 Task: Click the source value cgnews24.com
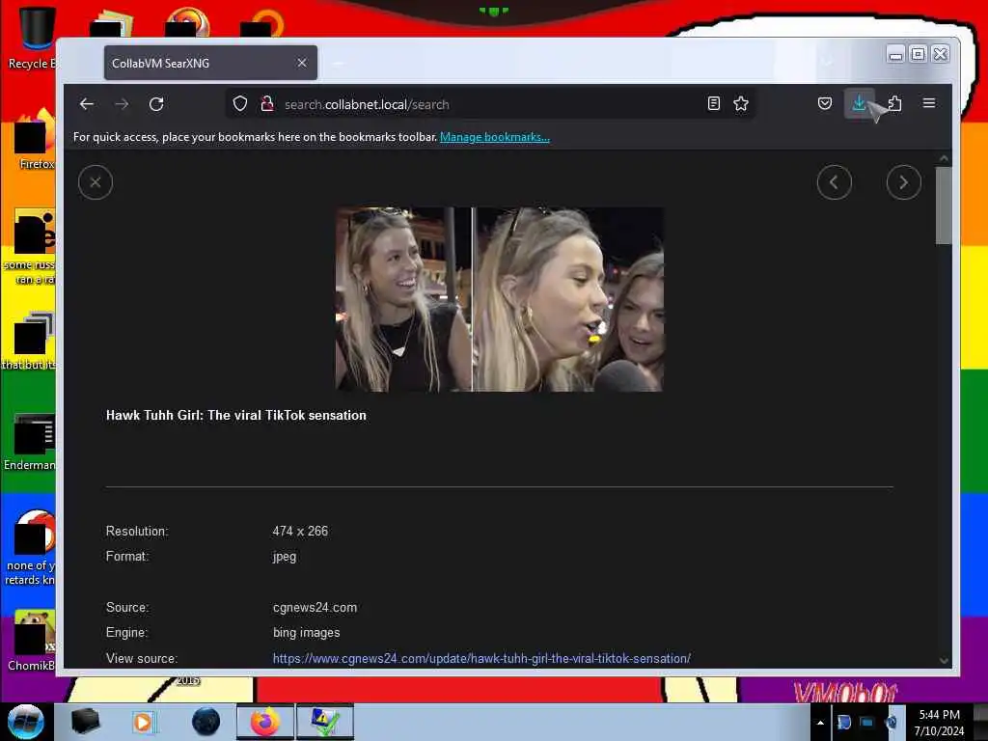point(316,608)
